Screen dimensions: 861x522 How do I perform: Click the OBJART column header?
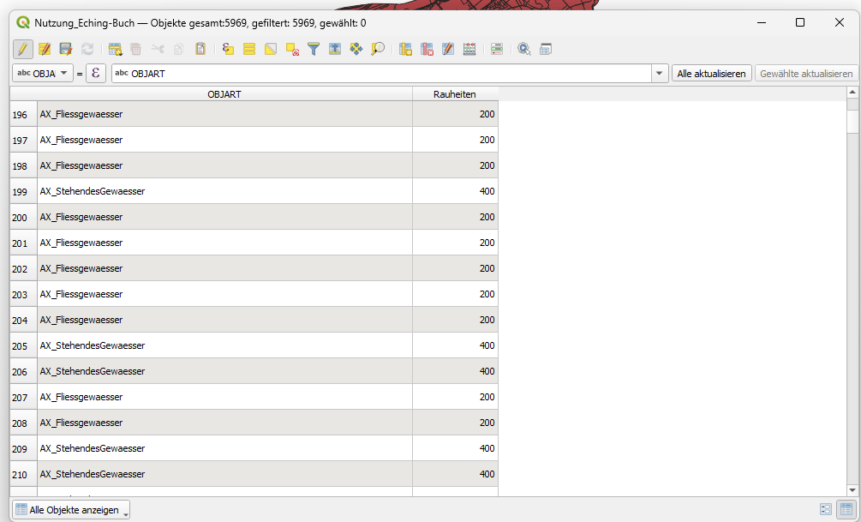pyautogui.click(x=224, y=93)
